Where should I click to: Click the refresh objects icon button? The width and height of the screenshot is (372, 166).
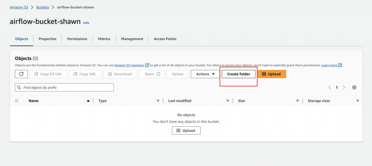[x=21, y=74]
